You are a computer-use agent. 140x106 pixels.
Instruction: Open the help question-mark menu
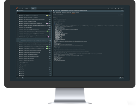[x=112, y=8]
